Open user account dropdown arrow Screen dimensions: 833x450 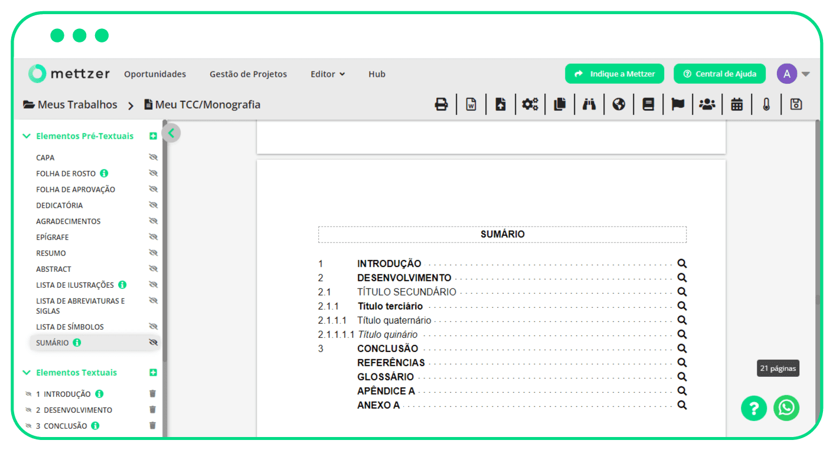pyautogui.click(x=806, y=74)
